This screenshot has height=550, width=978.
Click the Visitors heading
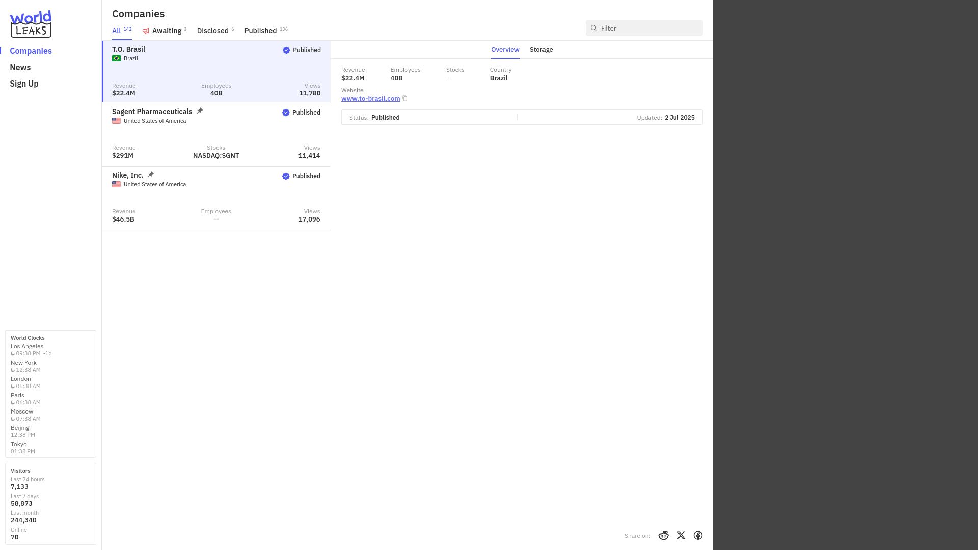point(20,471)
